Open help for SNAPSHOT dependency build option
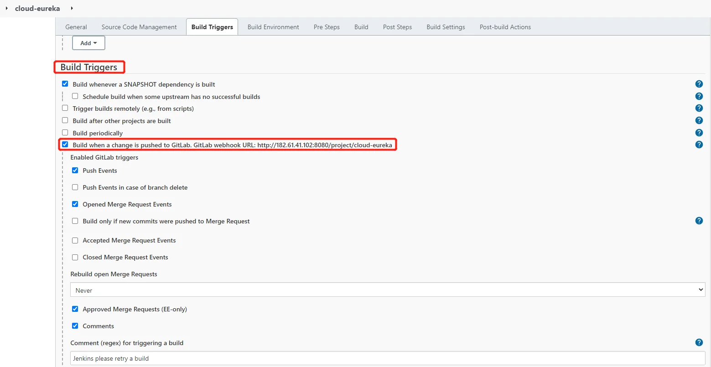Viewport: 711px width, 367px height. point(699,84)
